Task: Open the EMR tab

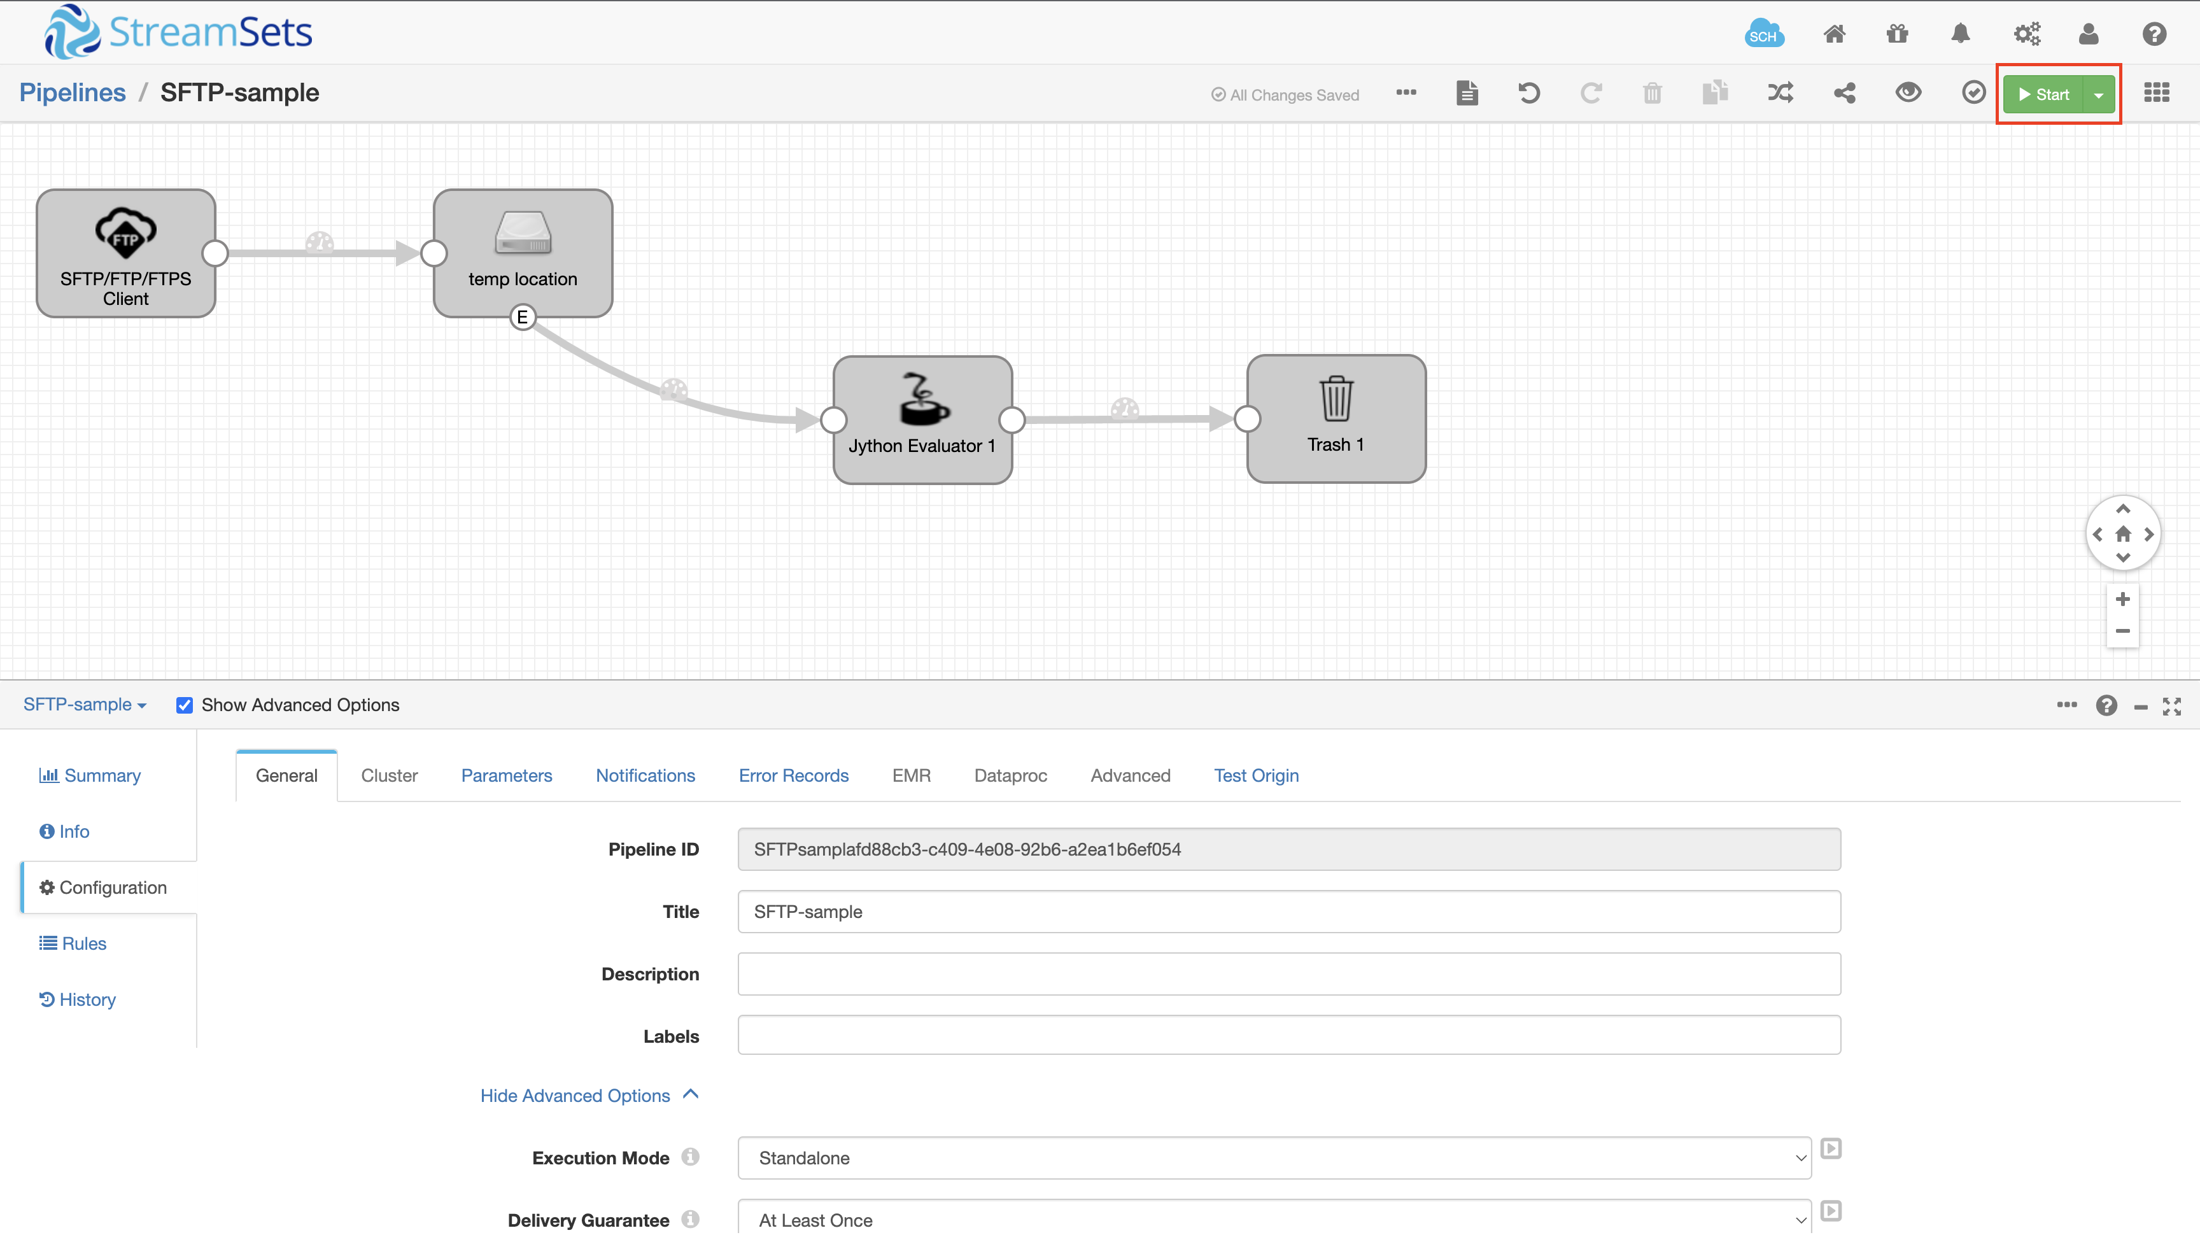Action: click(x=912, y=775)
